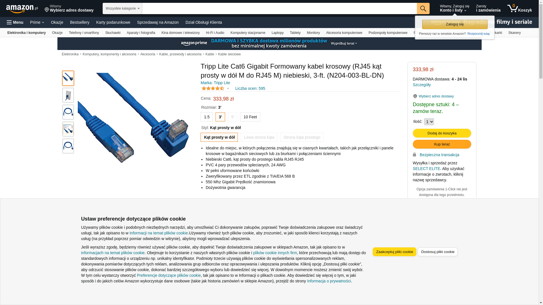
Task: Click the Amazon.pl logo
Action: (x=22, y=9)
